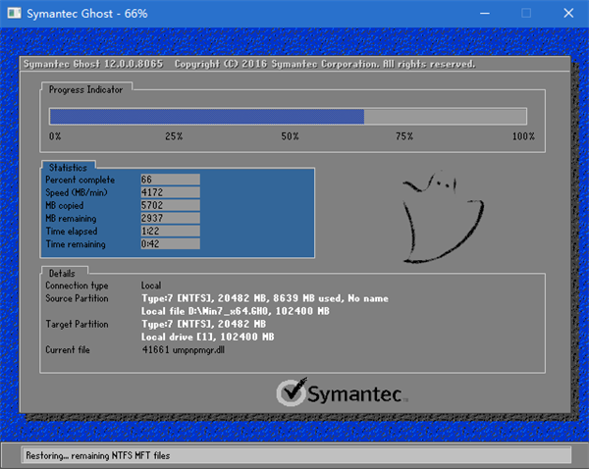Maximize the Symantec Ghost window
Screen dimensions: 589x469
(x=526, y=13)
